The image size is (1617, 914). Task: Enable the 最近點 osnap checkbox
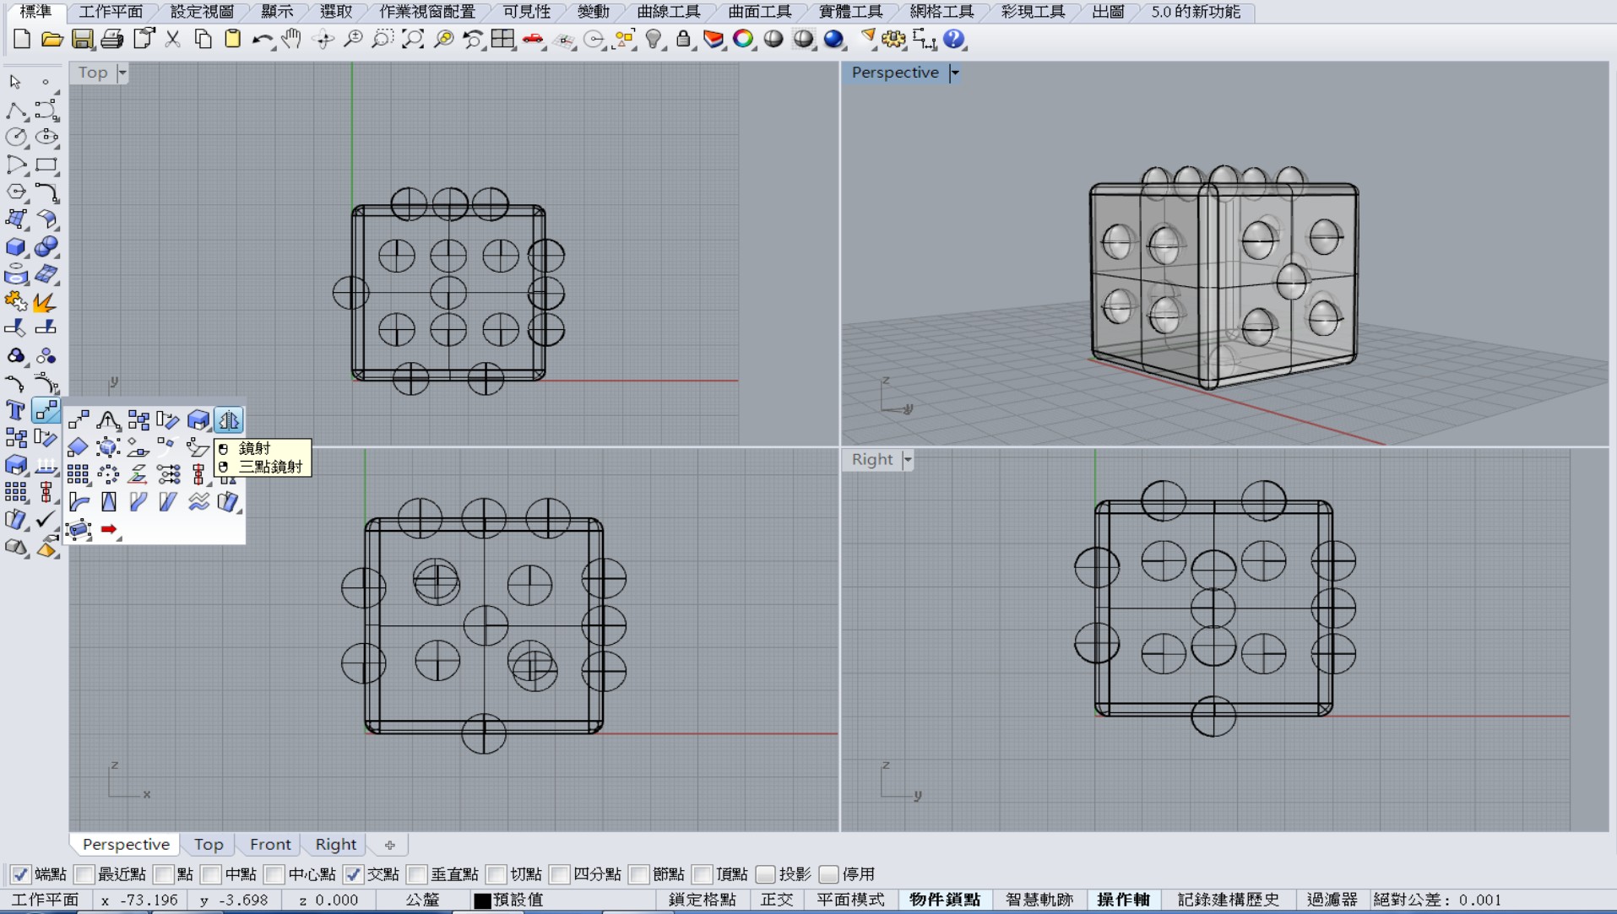point(84,874)
